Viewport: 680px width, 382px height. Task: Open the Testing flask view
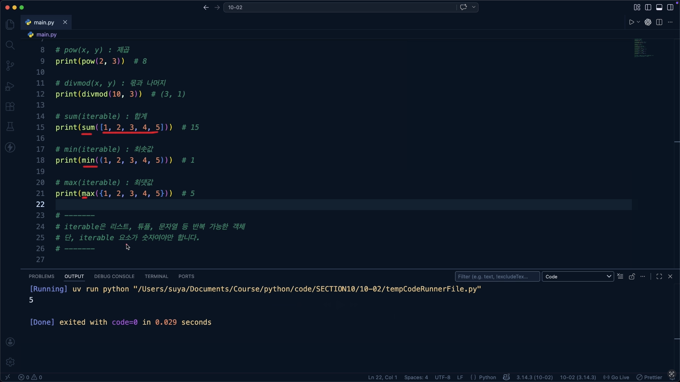click(10, 127)
